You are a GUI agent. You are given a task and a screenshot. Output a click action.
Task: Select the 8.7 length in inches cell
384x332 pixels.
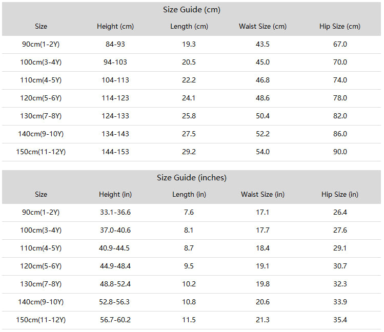pos(189,248)
